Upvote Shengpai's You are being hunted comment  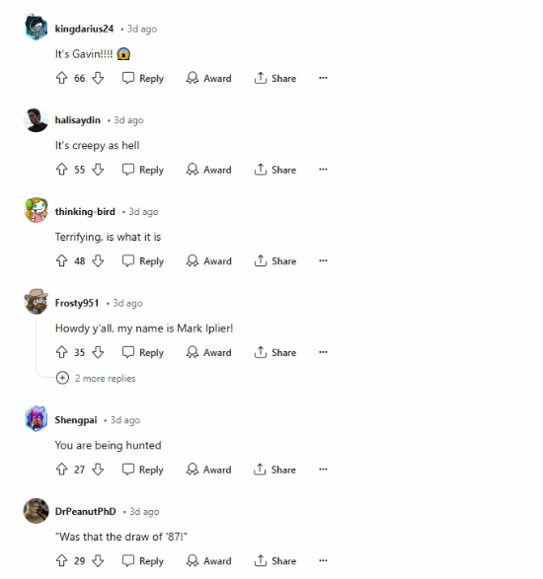(x=62, y=470)
